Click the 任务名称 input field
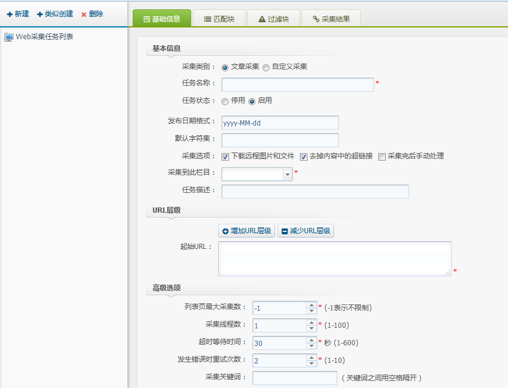The height and width of the screenshot is (388, 508). 298,85
